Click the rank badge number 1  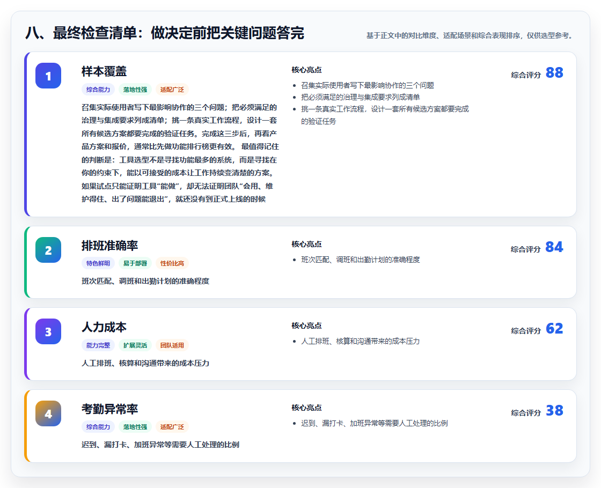[48, 76]
